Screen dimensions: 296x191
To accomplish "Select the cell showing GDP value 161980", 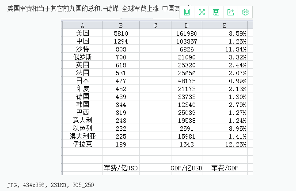I will (186, 33).
